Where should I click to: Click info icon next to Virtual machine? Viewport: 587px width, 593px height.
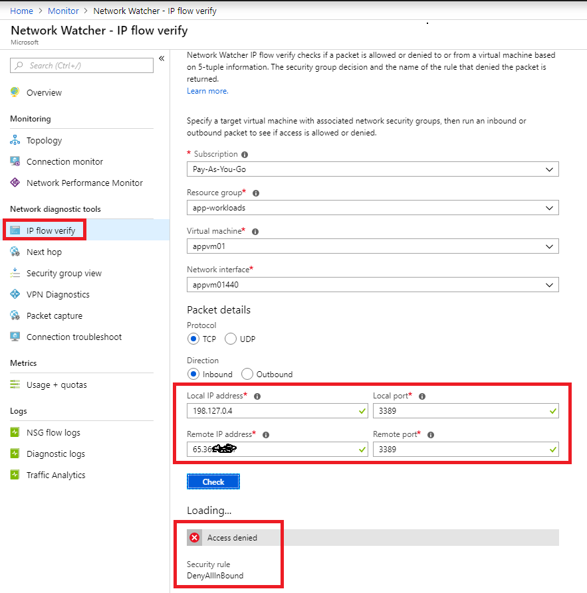tap(255, 232)
